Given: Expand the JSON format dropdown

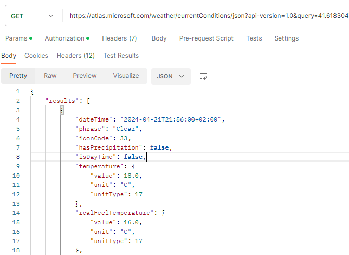Looking at the screenshot, I should coord(171,76).
